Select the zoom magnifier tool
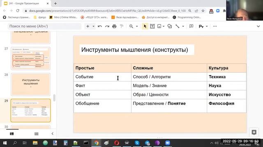 click(131, 26)
